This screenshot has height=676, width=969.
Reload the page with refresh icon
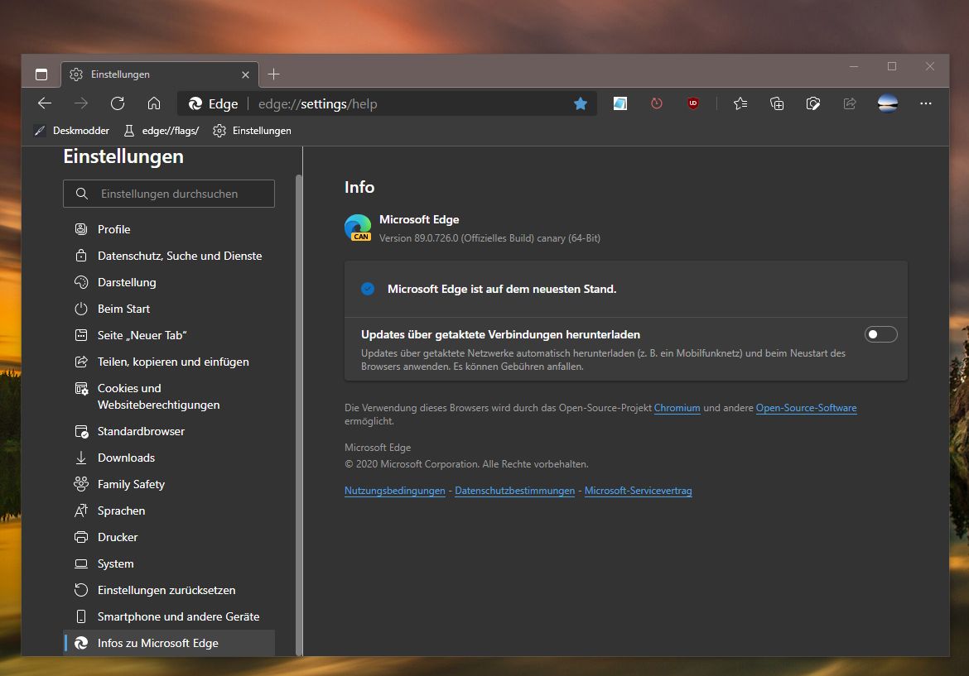(118, 103)
